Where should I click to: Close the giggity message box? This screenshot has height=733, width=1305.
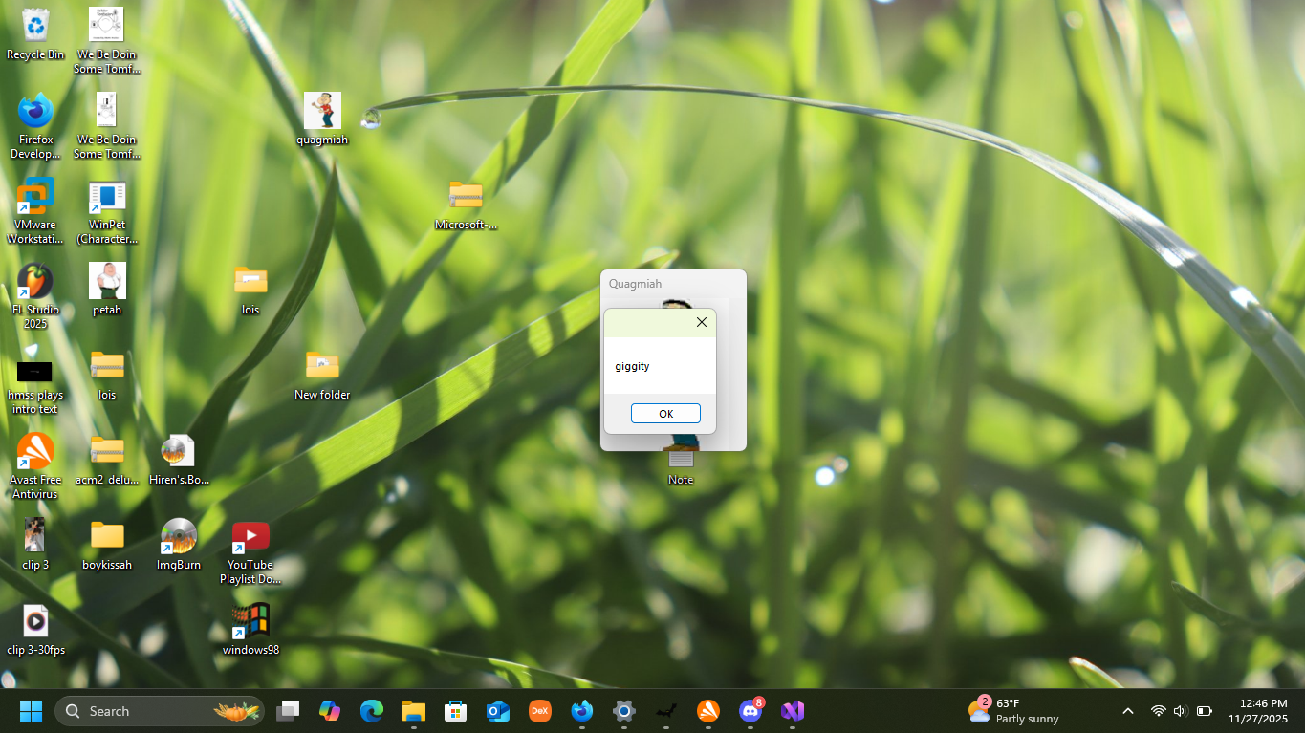pyautogui.click(x=702, y=322)
